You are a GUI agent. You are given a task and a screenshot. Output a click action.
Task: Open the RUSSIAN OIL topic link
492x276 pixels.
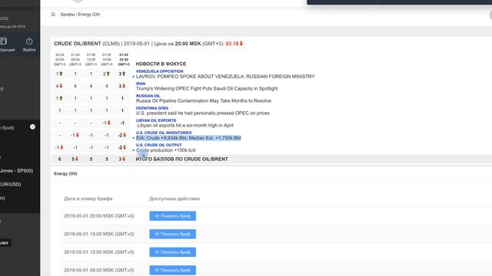148,96
